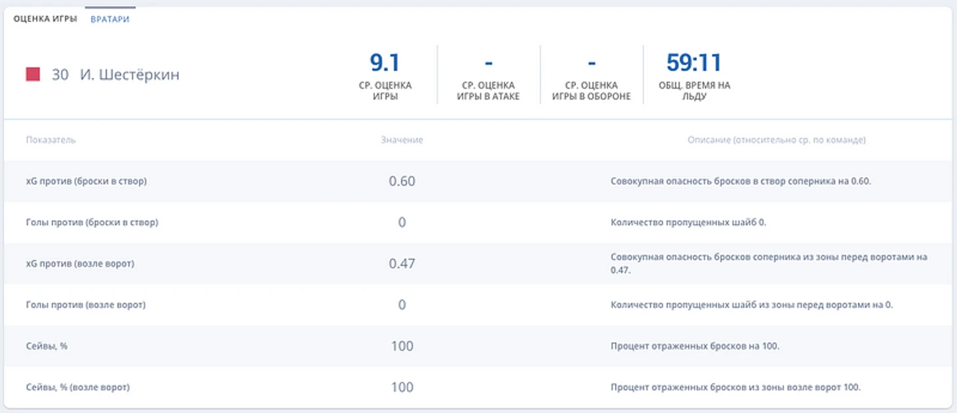Select the xG против (броски в створ) row
The image size is (957, 413).
(86, 181)
